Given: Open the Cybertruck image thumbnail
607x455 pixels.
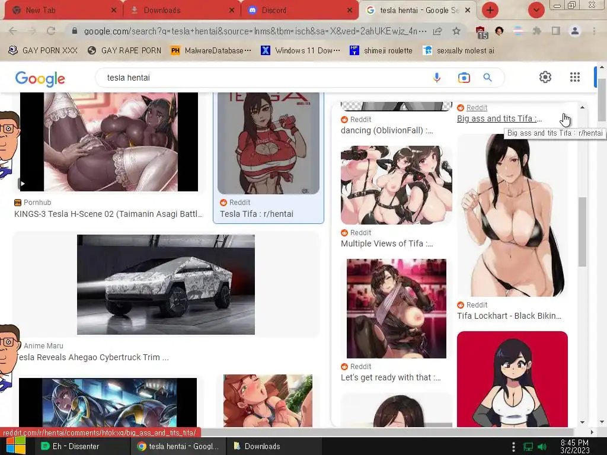Looking at the screenshot, I should (x=166, y=284).
